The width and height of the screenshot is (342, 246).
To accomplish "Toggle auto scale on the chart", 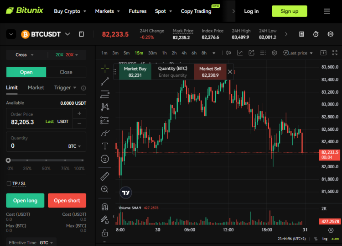I will [335, 239].
